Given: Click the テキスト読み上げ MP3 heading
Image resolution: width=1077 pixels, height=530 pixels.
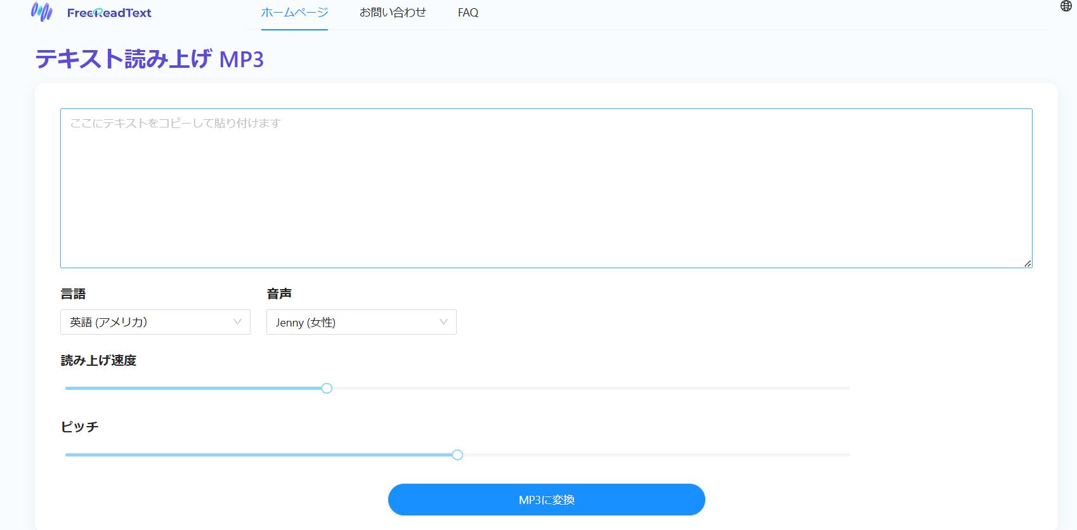Looking at the screenshot, I should [x=149, y=59].
